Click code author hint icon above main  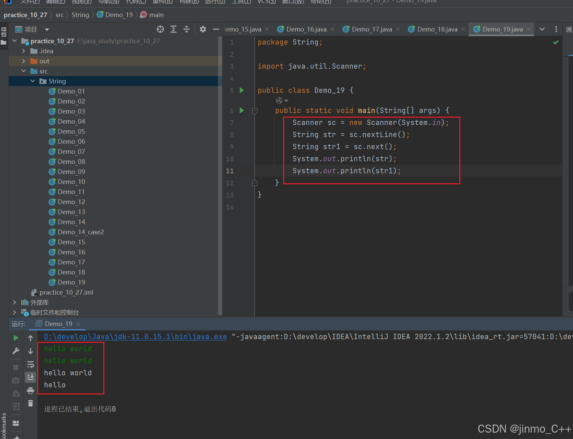(279, 100)
